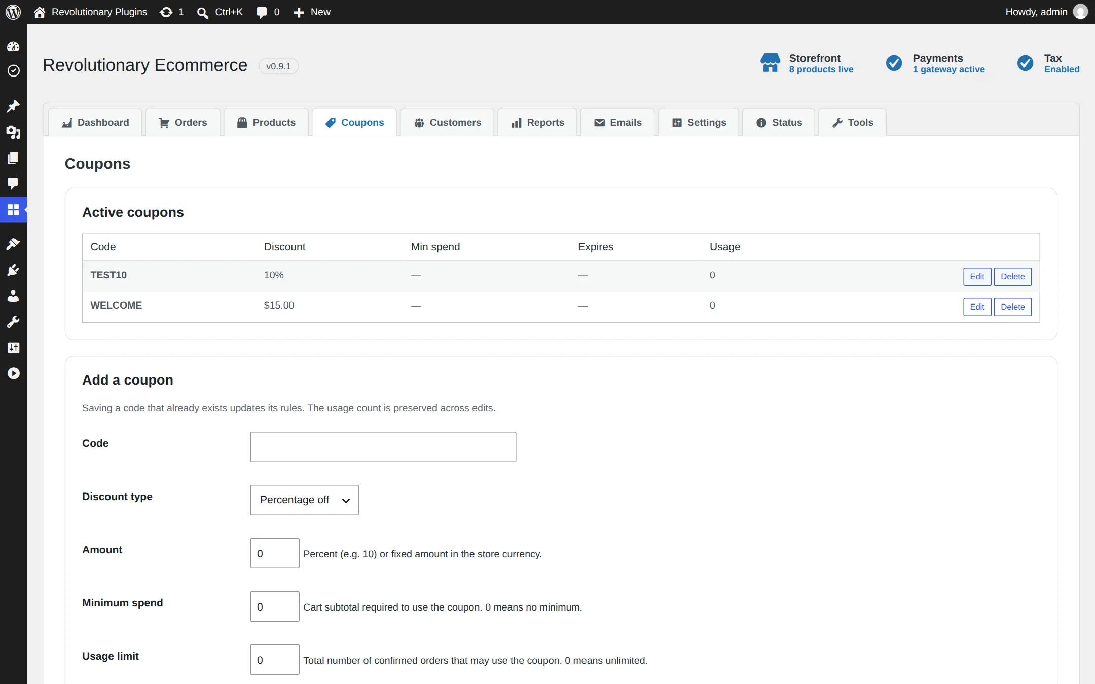The height and width of the screenshot is (684, 1095).
Task: Open the Dashboard gauge sidebar icon
Action: (x=13, y=47)
